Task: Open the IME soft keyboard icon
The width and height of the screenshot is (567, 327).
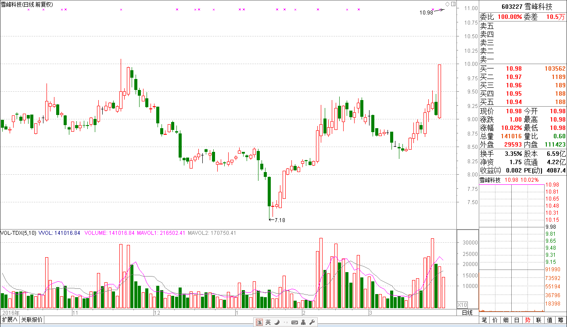Action: [x=294, y=322]
